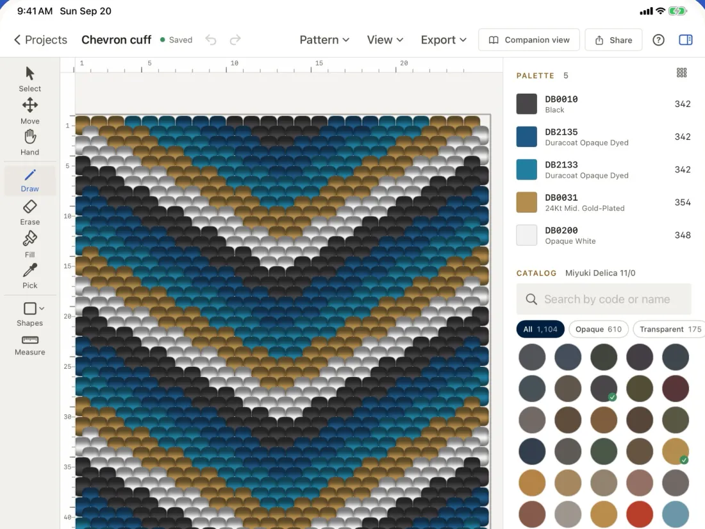This screenshot has width=705, height=529.
Task: Pick the checked gold catalog bead
Action: (676, 451)
